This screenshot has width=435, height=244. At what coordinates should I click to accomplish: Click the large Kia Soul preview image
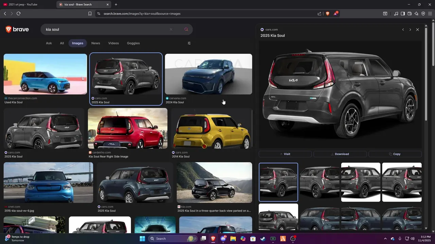tap(340, 95)
